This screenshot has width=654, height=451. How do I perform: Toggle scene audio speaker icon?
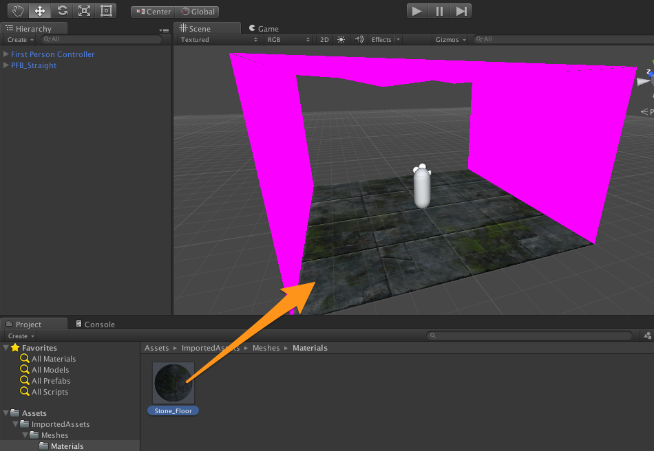(x=359, y=40)
